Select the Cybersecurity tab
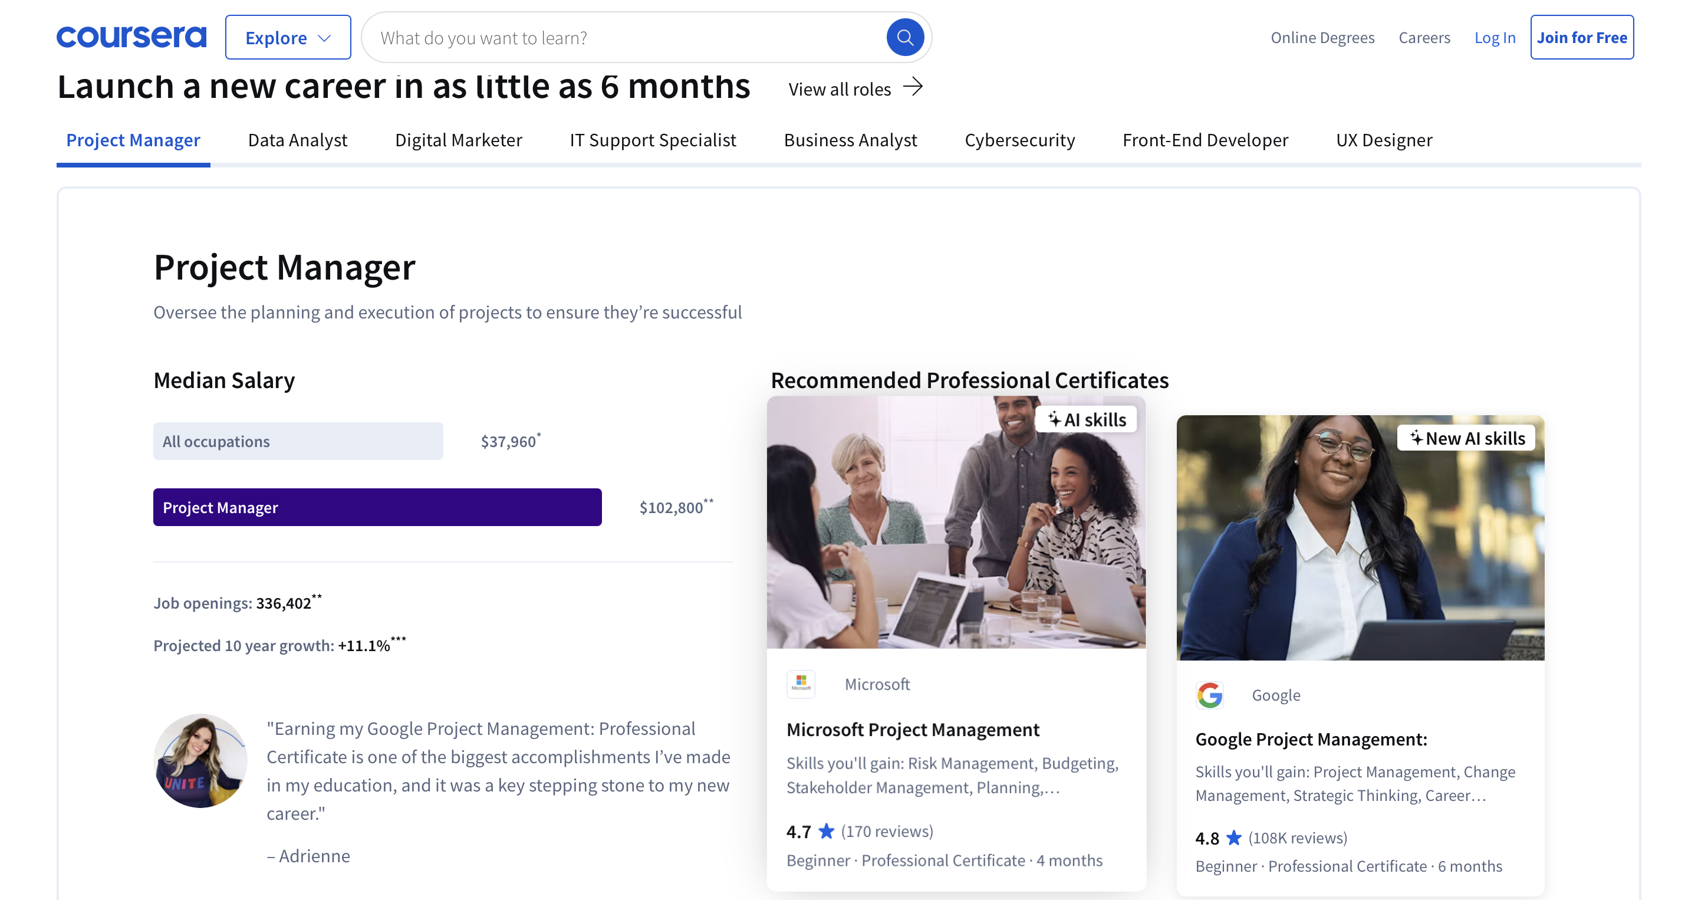 point(1019,140)
